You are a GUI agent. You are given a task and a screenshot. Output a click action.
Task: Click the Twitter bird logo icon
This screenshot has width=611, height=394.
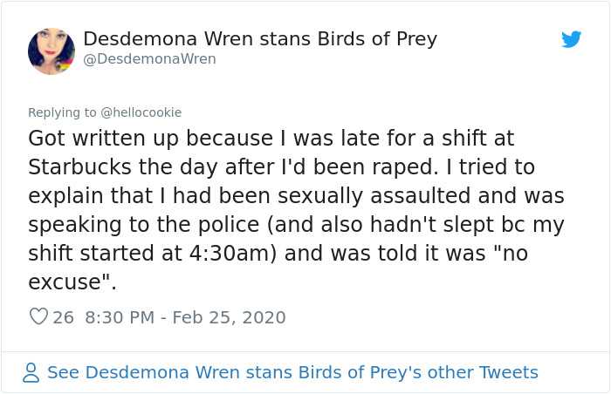tap(572, 39)
